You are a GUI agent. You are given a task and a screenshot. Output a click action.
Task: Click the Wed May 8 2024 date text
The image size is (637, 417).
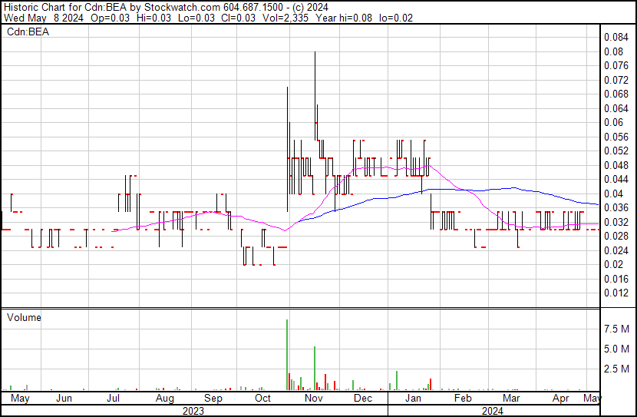44,18
